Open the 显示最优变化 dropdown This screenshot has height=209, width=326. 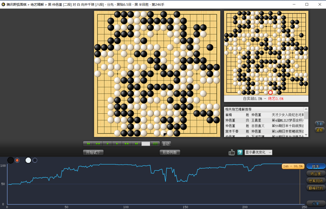pyautogui.click(x=258, y=152)
